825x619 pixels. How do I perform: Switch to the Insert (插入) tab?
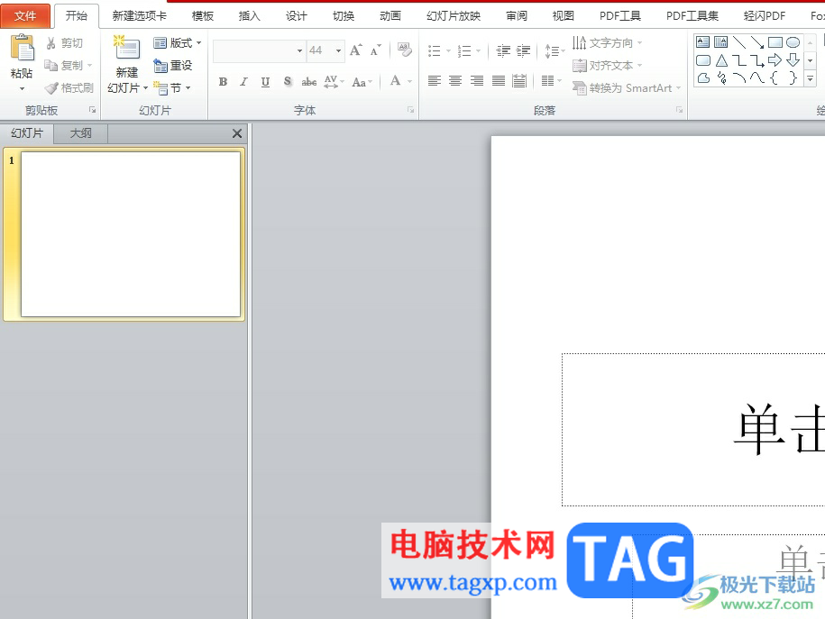(x=250, y=16)
